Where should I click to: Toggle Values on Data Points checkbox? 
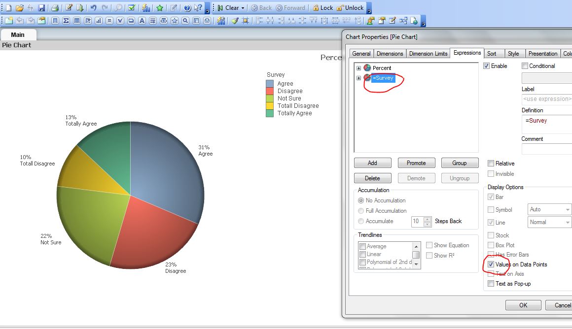pyautogui.click(x=491, y=264)
